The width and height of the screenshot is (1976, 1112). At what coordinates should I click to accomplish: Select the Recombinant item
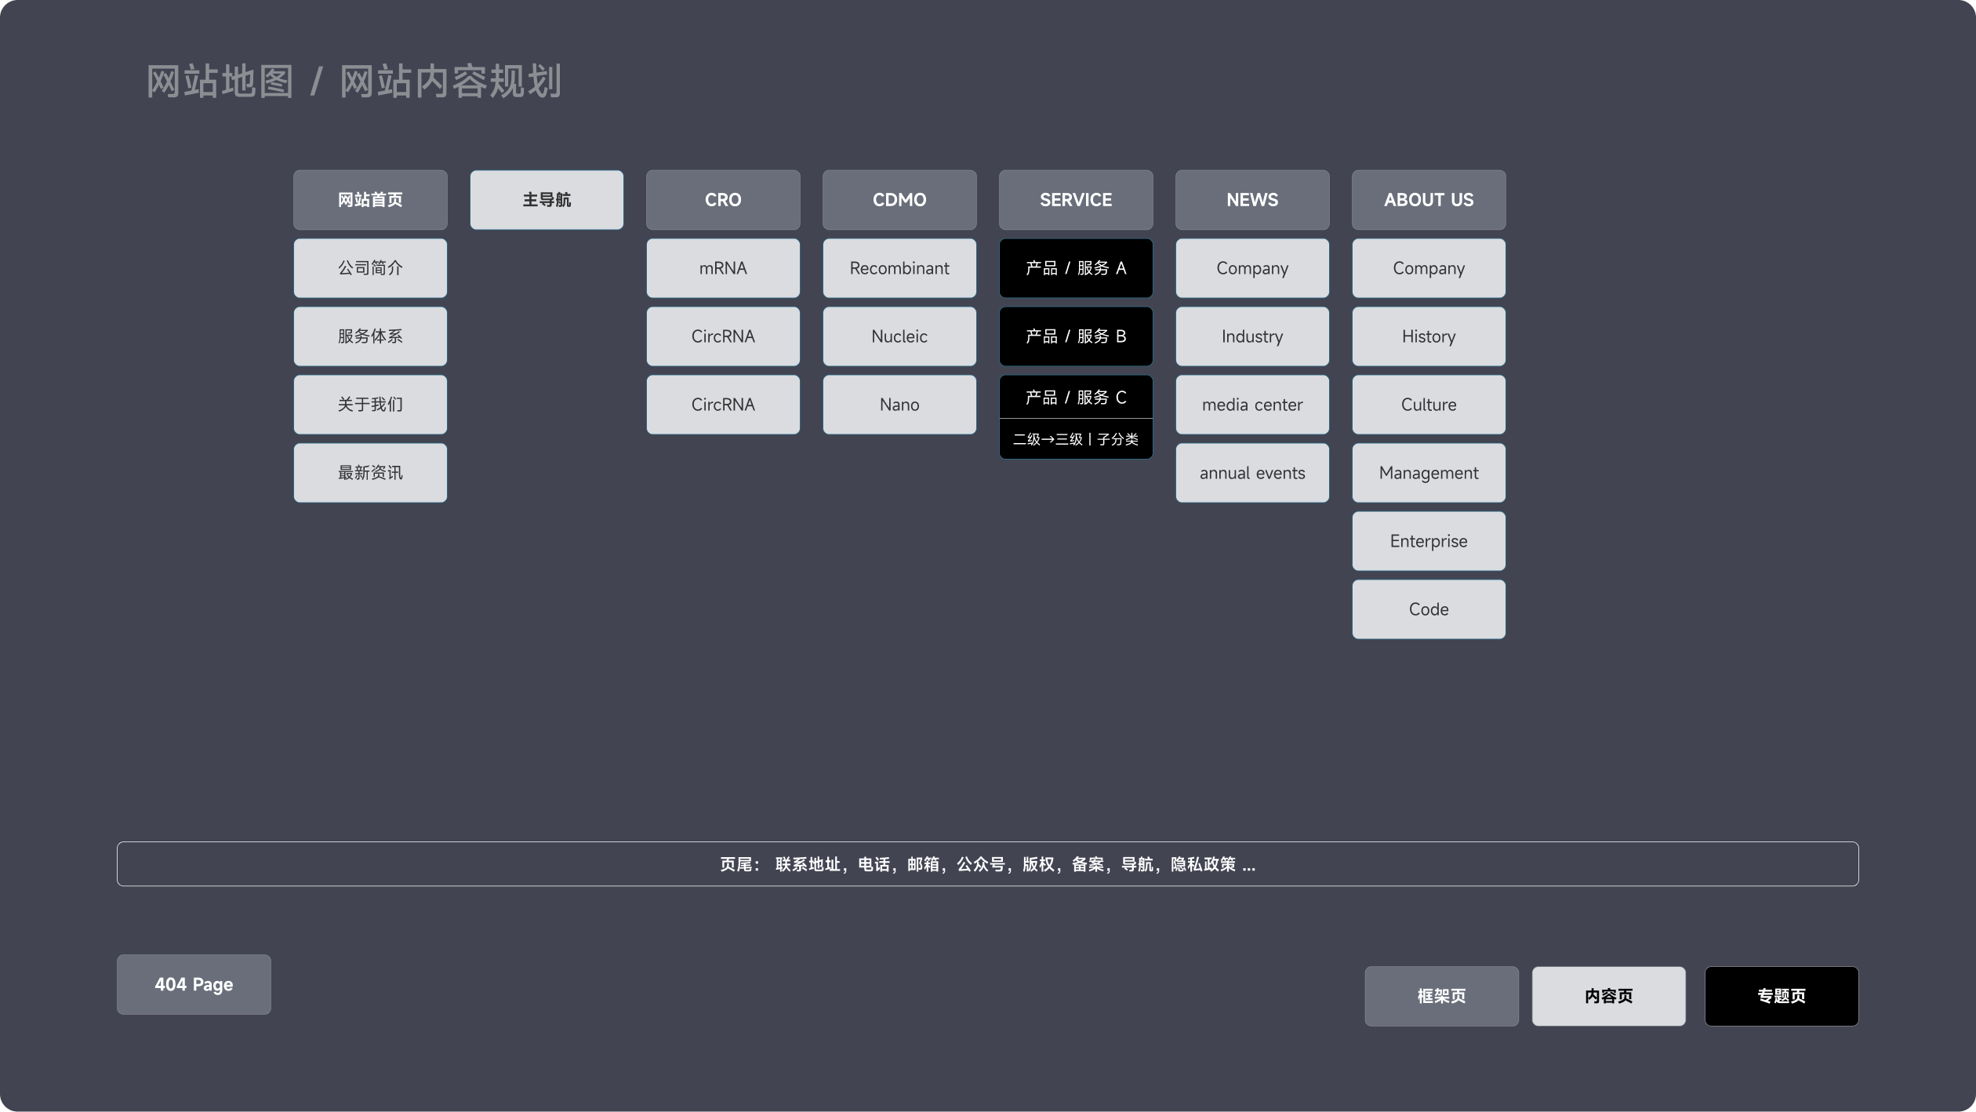click(899, 268)
